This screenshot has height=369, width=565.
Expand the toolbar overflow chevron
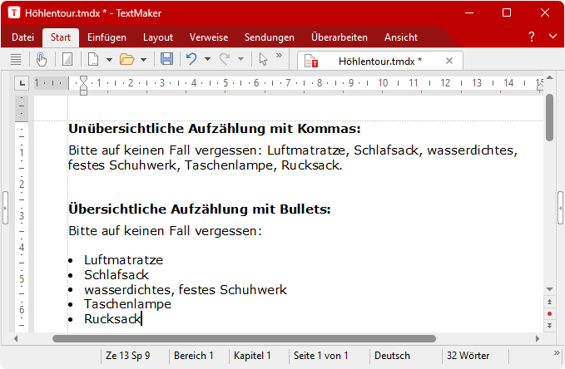point(279,57)
